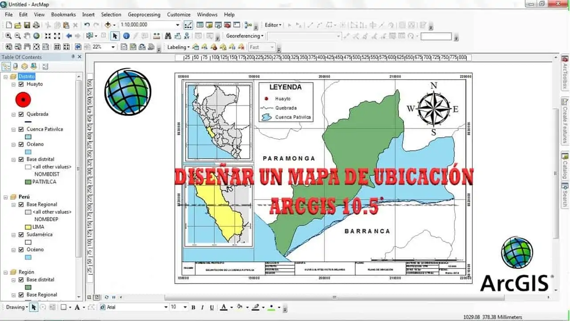This screenshot has width=570, height=321.
Task: Select the Identify blue info tool
Action: pos(126,36)
